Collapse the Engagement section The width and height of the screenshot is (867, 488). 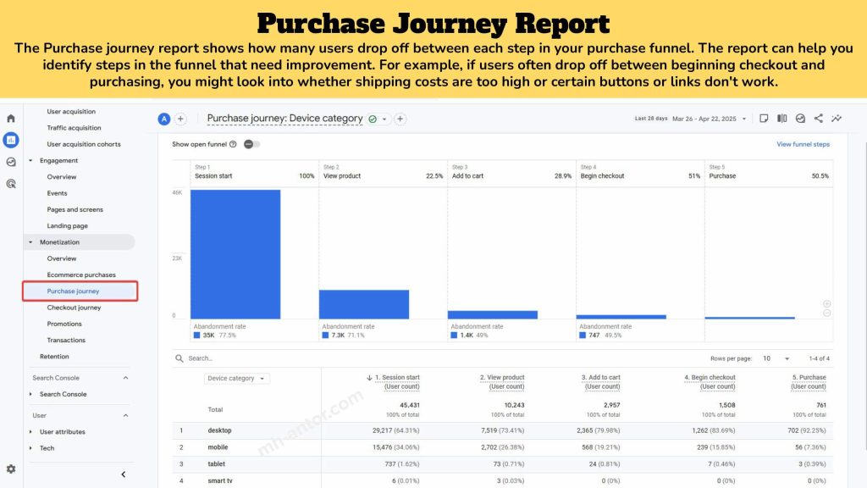pos(30,160)
